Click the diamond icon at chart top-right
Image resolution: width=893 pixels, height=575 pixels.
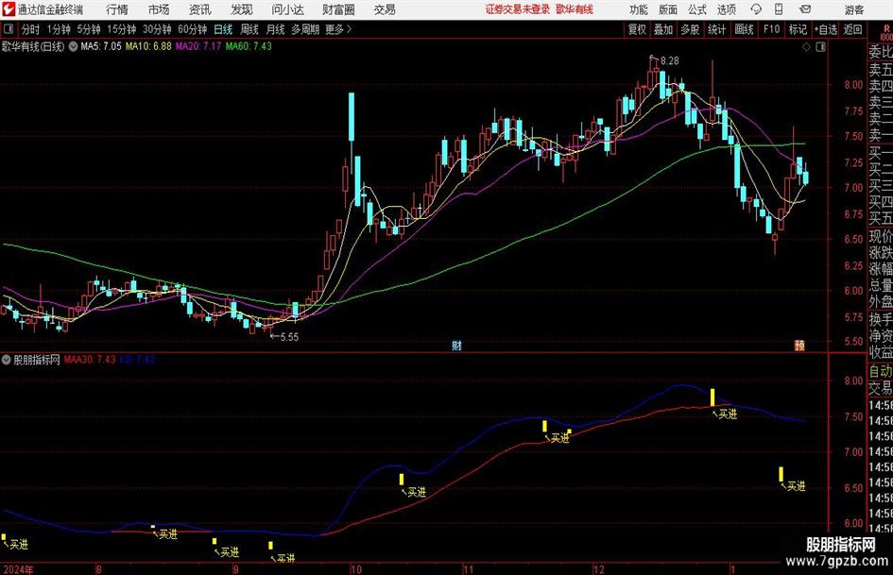(x=806, y=46)
